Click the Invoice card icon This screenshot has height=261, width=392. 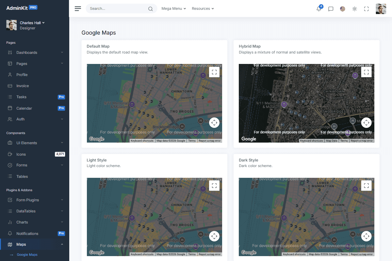coord(10,86)
